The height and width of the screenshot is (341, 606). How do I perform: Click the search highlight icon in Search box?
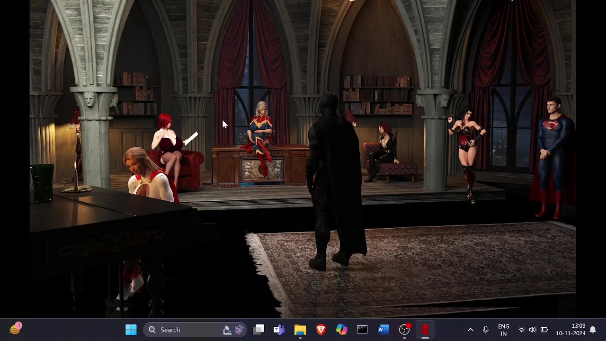point(233,330)
